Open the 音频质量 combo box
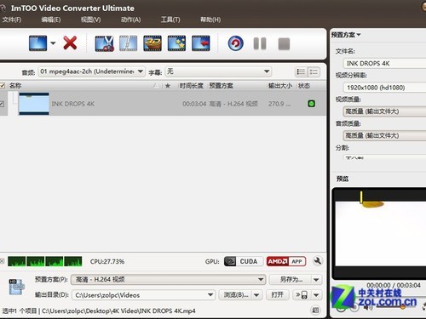This screenshot has height=319, width=426. point(384,135)
